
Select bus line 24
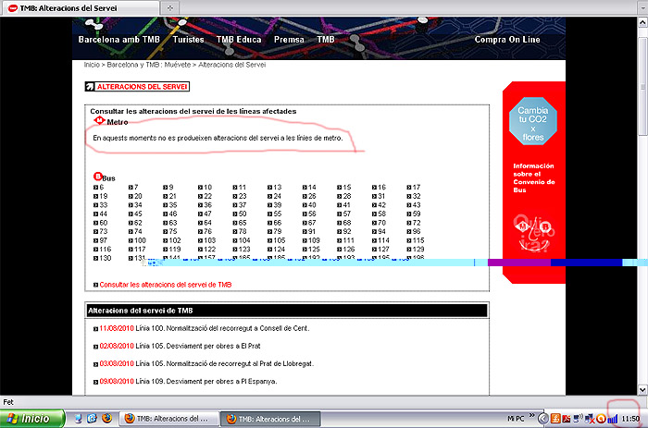[274, 197]
